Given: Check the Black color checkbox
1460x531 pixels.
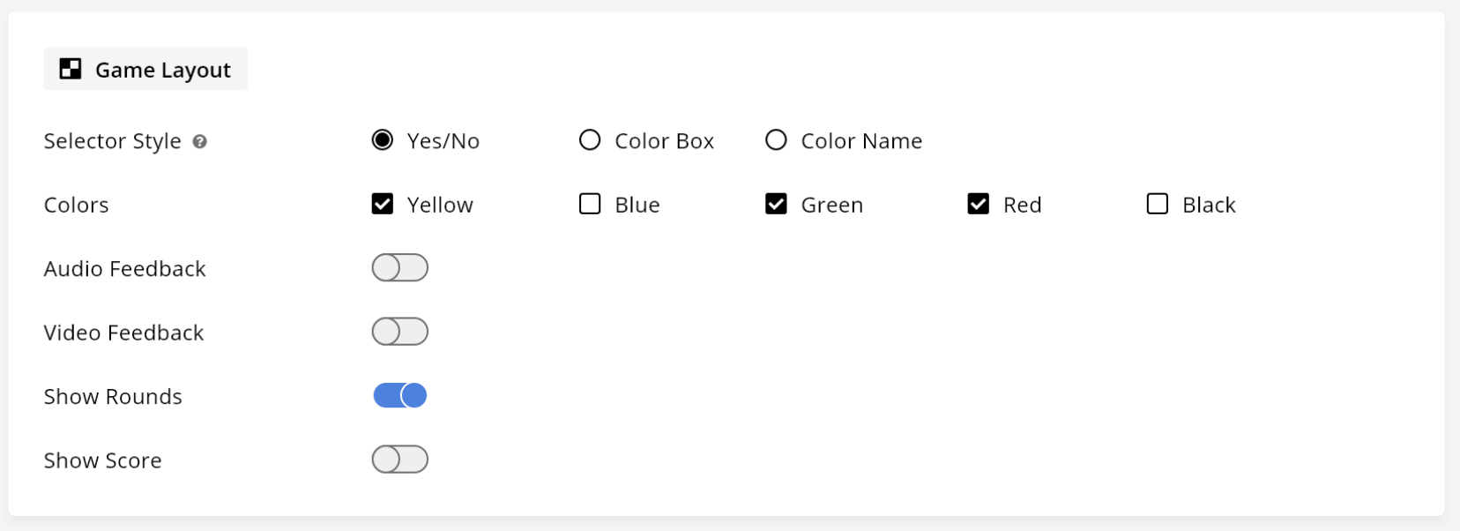Looking at the screenshot, I should pyautogui.click(x=1158, y=204).
